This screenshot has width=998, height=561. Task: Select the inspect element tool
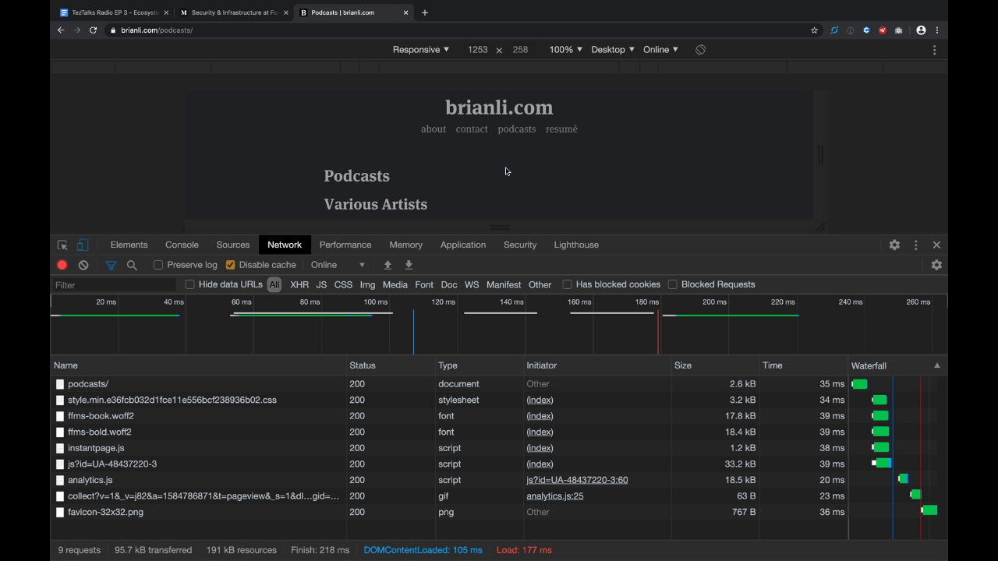[x=62, y=245]
